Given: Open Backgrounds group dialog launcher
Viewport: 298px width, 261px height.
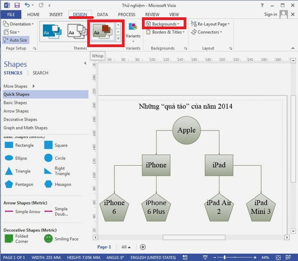Looking at the screenshot, I should [185, 48].
